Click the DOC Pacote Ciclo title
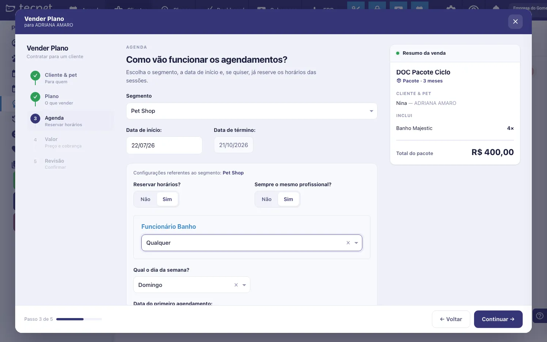This screenshot has height=342, width=547. point(423,72)
